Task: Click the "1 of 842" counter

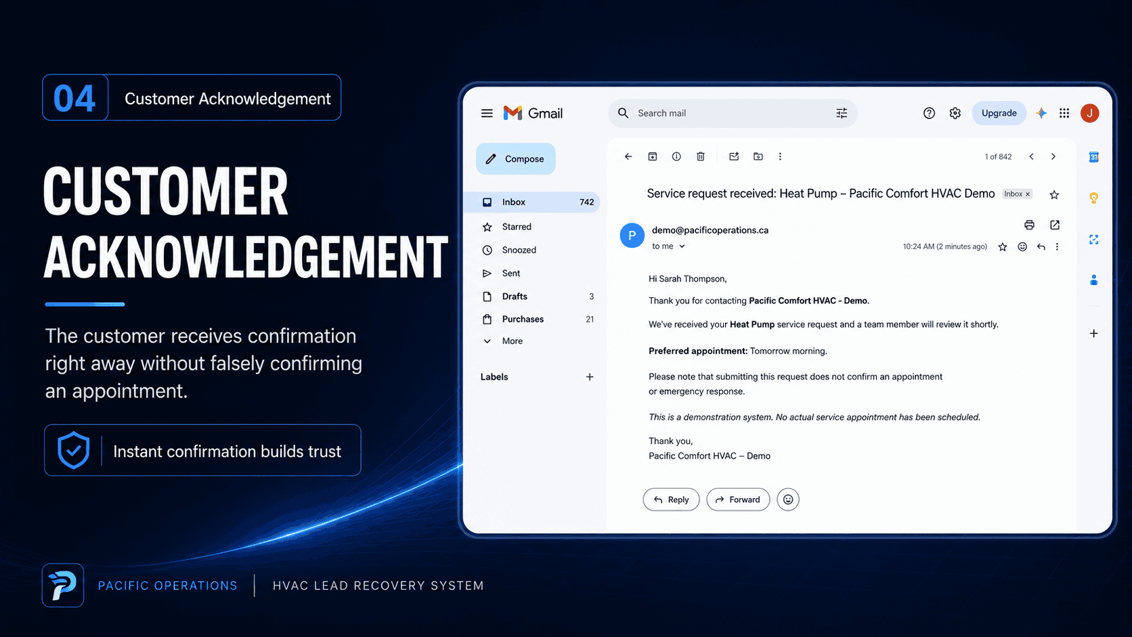Action: click(x=998, y=157)
